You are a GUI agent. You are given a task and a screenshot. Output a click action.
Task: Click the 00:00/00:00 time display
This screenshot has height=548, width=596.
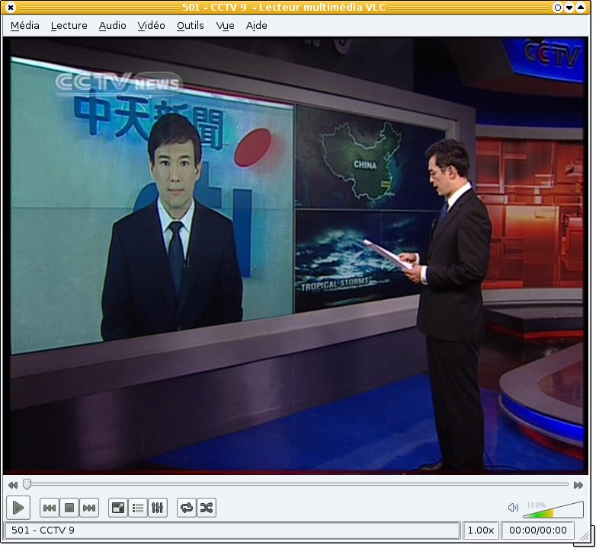[538, 530]
